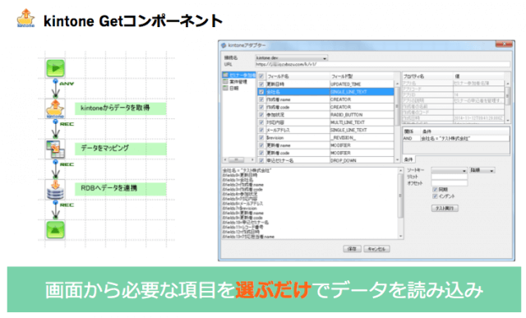Uncheck the メールアドレス field checkbox

point(261,130)
